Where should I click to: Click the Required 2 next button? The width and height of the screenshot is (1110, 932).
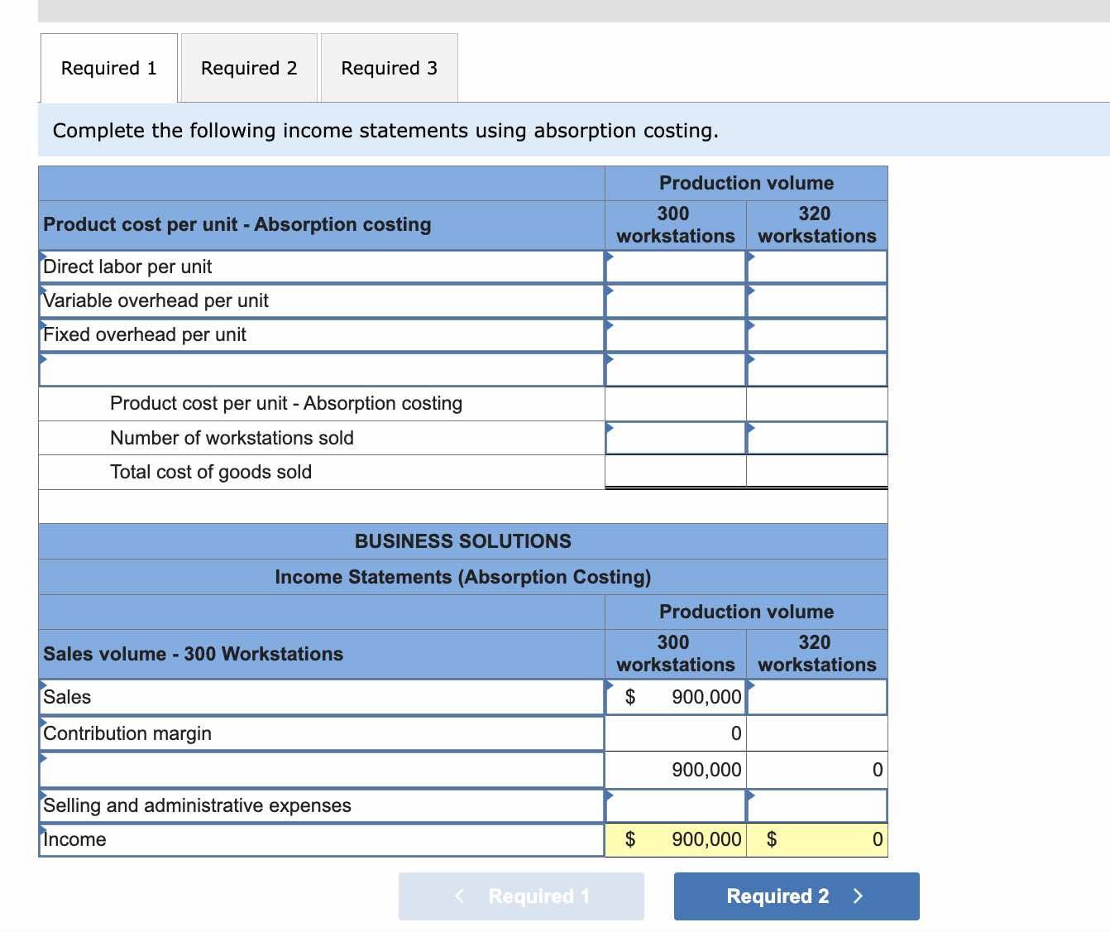(x=797, y=896)
